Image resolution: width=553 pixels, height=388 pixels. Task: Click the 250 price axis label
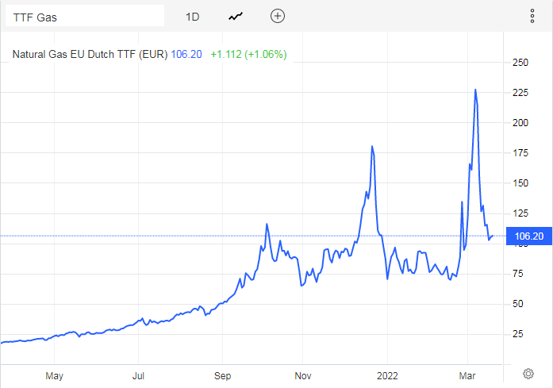click(x=520, y=63)
